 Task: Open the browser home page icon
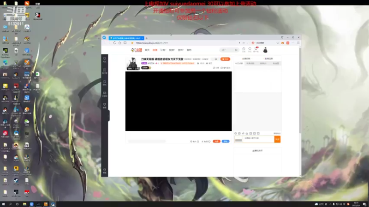pos(120,43)
